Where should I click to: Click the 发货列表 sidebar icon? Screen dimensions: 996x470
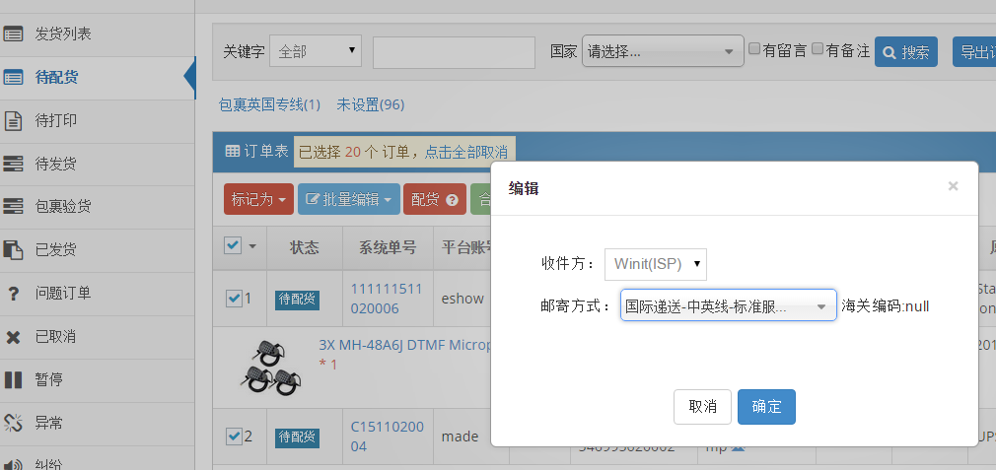(x=14, y=34)
